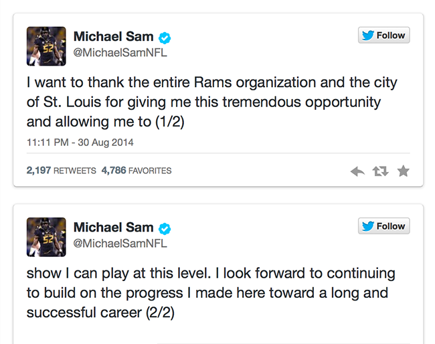The height and width of the screenshot is (344, 435).
Task: Click Twitter bird icon in second Follow button
Action: coord(367,226)
